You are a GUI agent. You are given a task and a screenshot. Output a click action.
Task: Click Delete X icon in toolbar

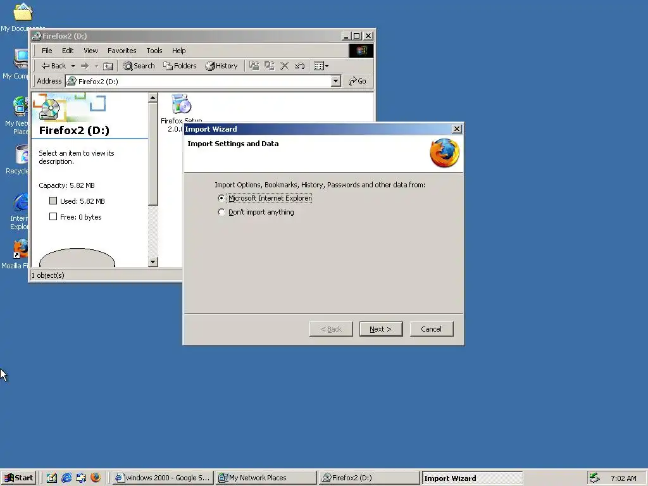pyautogui.click(x=284, y=66)
